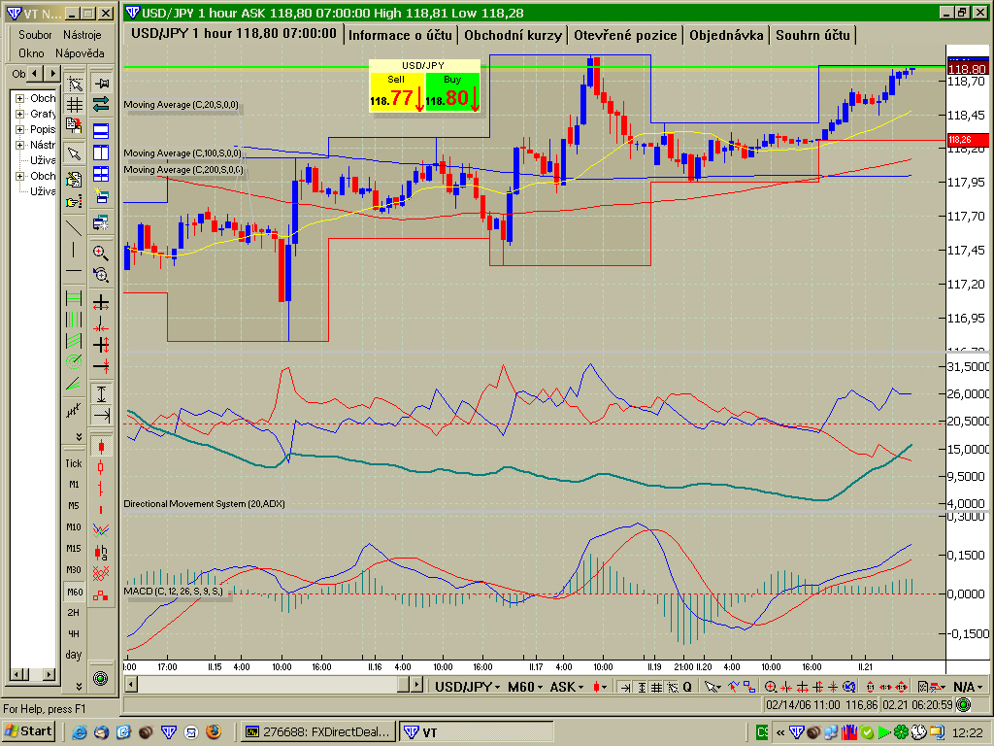
Task: Toggle the pin icon in left toolbar
Action: click(100, 84)
